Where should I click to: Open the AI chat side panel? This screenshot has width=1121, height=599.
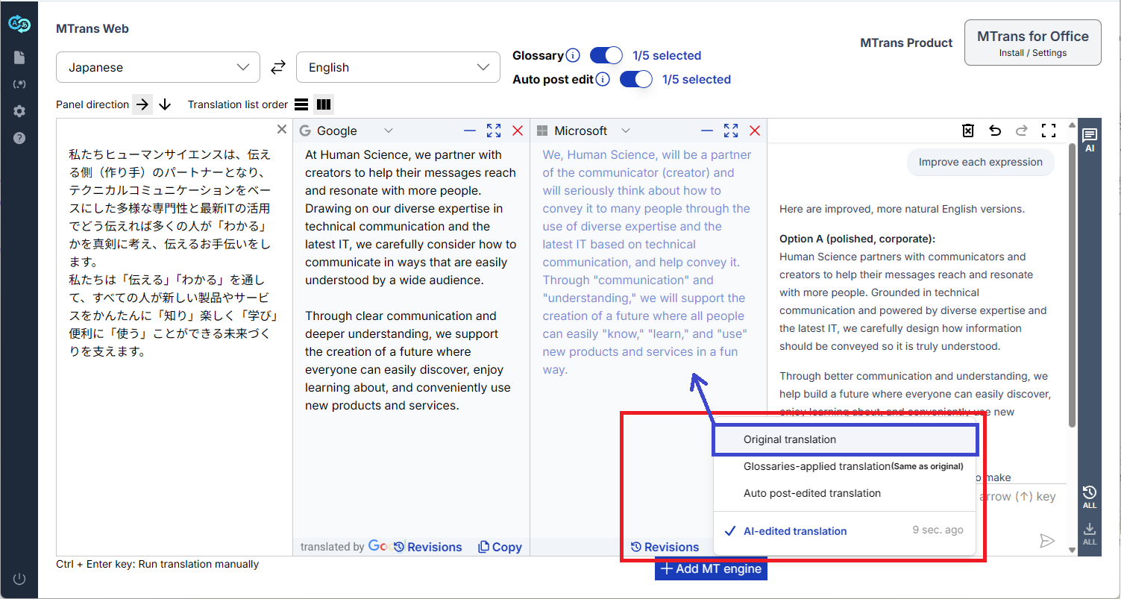(1090, 139)
